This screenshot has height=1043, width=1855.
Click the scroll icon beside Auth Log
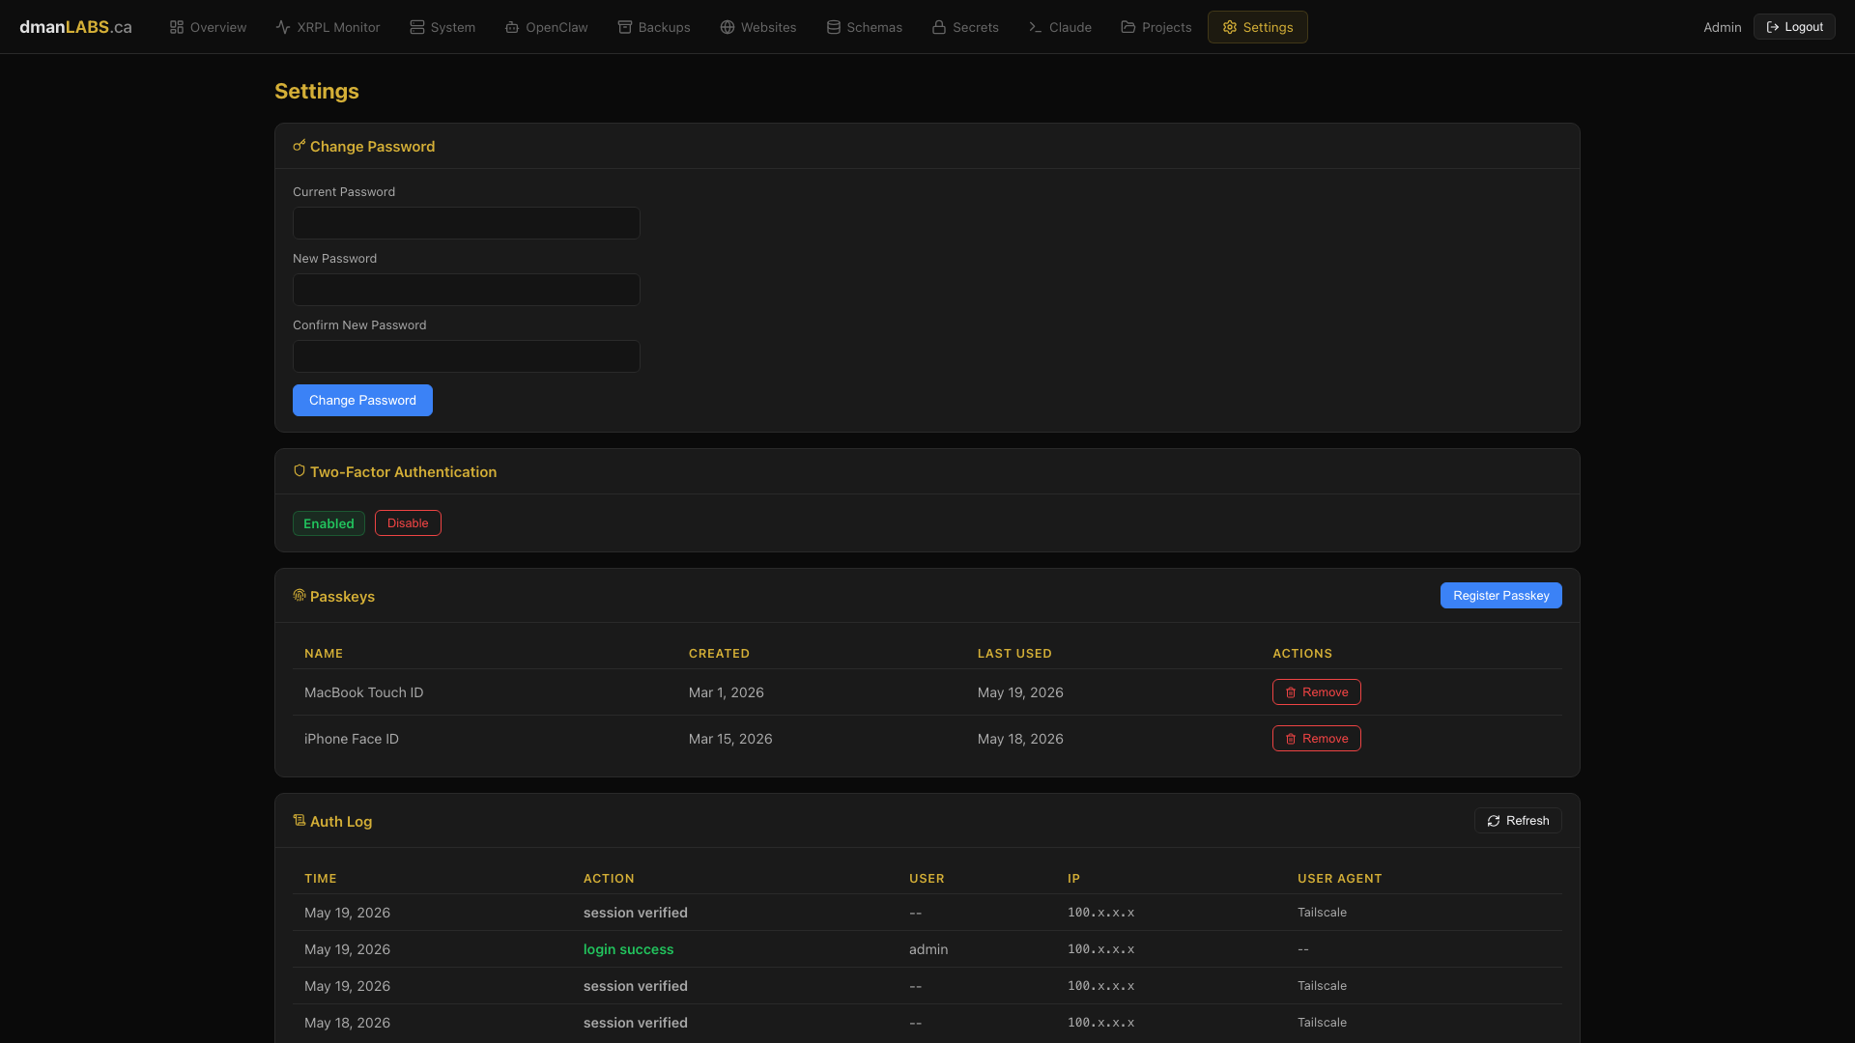(300, 821)
